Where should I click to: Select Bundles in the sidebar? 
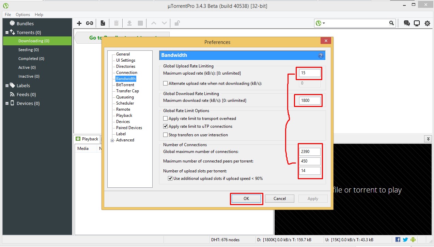pyautogui.click(x=25, y=24)
